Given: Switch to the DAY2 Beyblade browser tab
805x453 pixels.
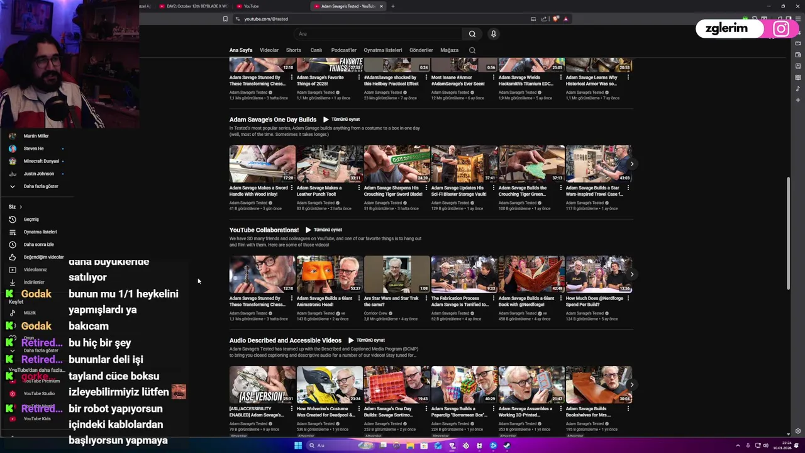Looking at the screenshot, I should click(194, 6).
